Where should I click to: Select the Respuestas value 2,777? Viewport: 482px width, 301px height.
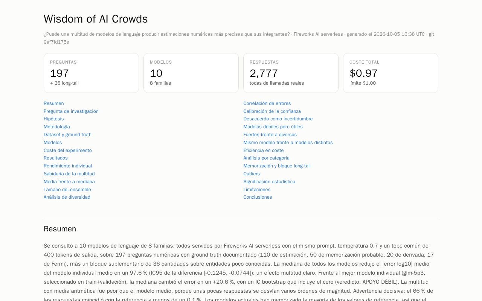(264, 73)
